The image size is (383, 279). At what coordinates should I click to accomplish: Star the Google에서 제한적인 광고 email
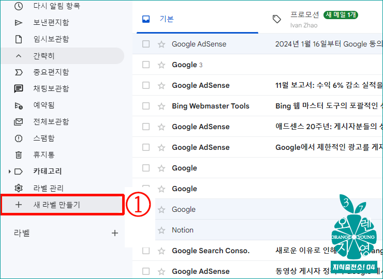[161, 147]
